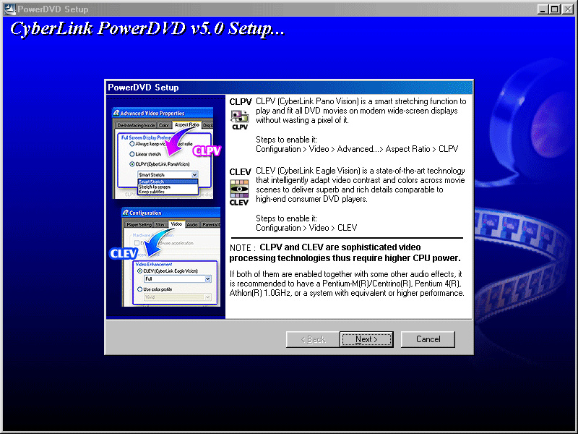The width and height of the screenshot is (578, 434).
Task: Click the greyed-out Back button
Action: tap(313, 339)
